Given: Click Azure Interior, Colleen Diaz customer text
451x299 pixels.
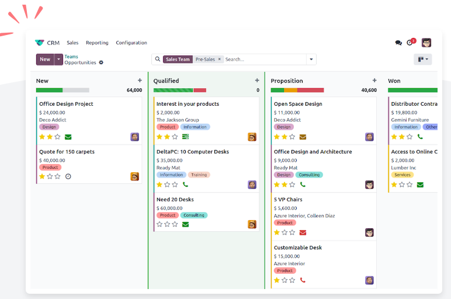Looking at the screenshot, I should [304, 215].
